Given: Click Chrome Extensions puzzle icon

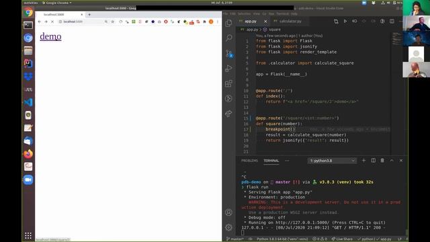Looking at the screenshot, I should pyautogui.click(x=204, y=22).
